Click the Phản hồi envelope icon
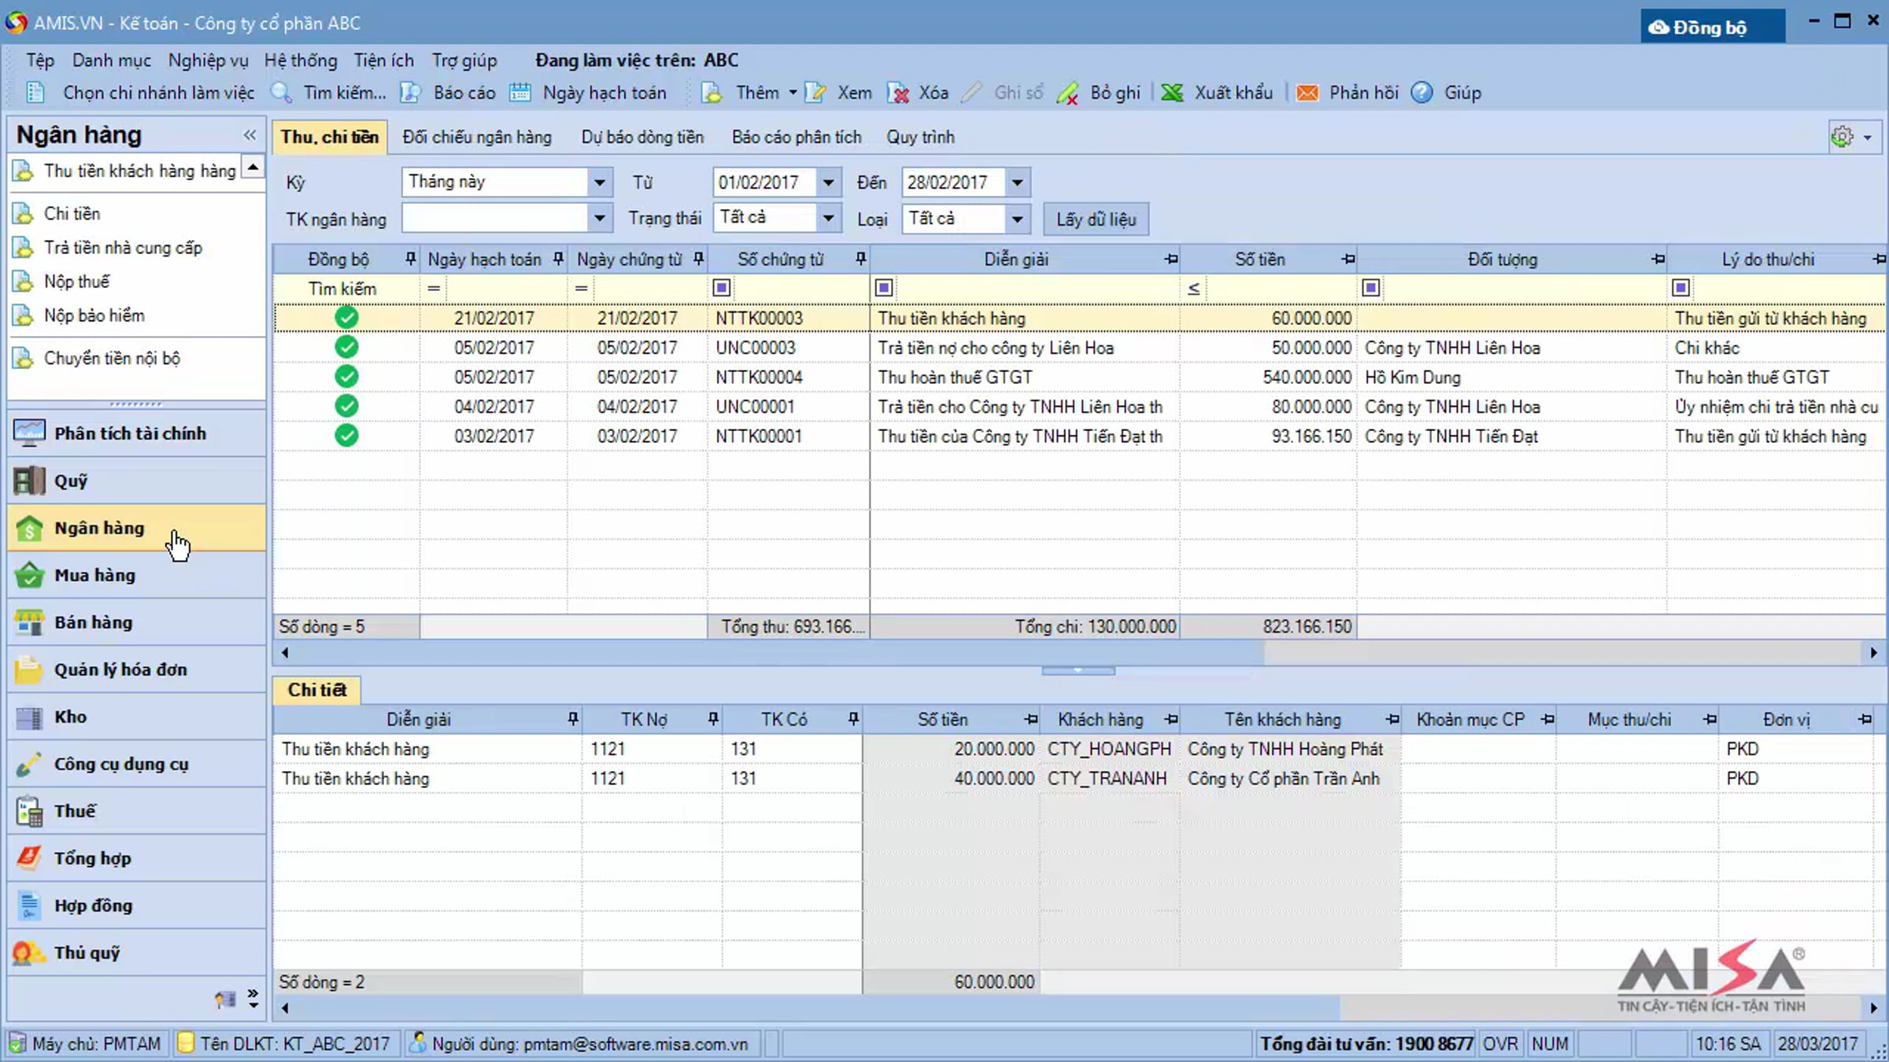 click(x=1307, y=93)
